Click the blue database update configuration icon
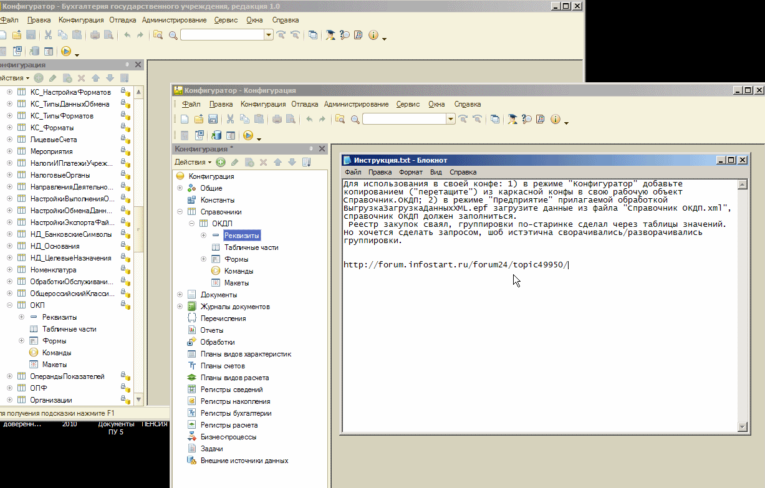The height and width of the screenshot is (488, 765). [x=217, y=135]
